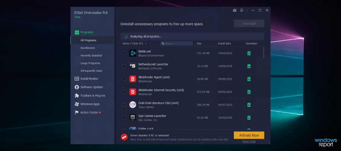Screen dimensions: 341x151
Task: Click the NEW badge beside Driver Booster
Action: [x=124, y=137]
